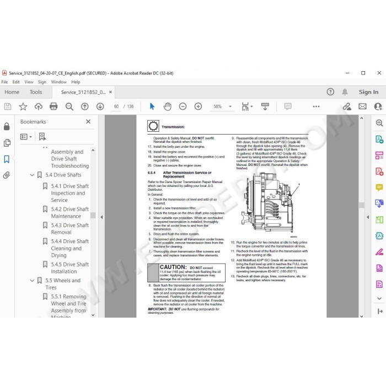The width and height of the screenshot is (386, 386).
Task: Go to previous page arrow
Action: [x=85, y=106]
